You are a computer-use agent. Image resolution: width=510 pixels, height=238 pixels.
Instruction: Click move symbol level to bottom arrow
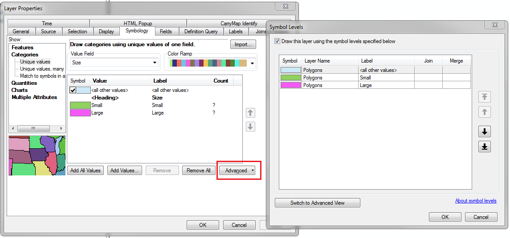(x=485, y=147)
